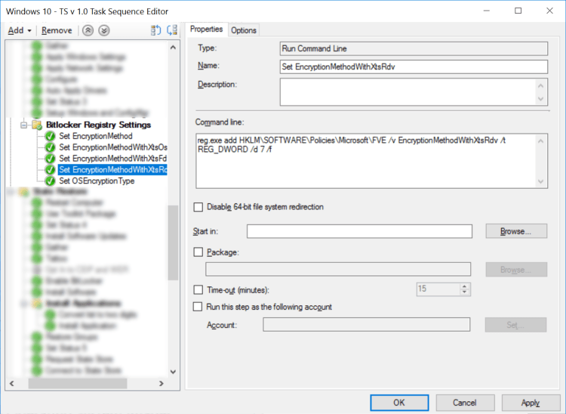This screenshot has height=414, width=566.
Task: Click Browse next to Start in
Action: click(x=516, y=231)
